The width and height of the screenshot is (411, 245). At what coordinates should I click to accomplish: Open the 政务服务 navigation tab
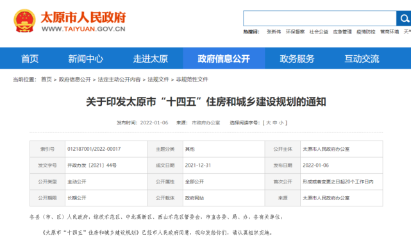(x=297, y=58)
